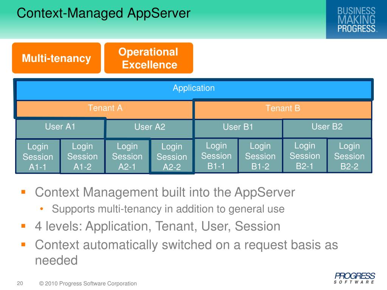Click the '© 2010 Progress Software Corporation' footer

point(88,284)
